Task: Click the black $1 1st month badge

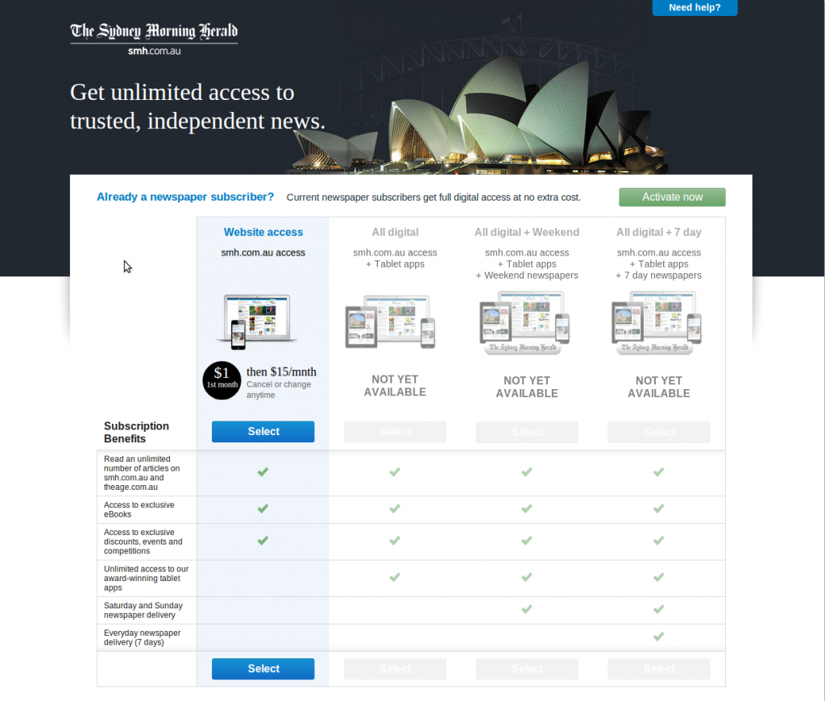Action: tap(222, 380)
